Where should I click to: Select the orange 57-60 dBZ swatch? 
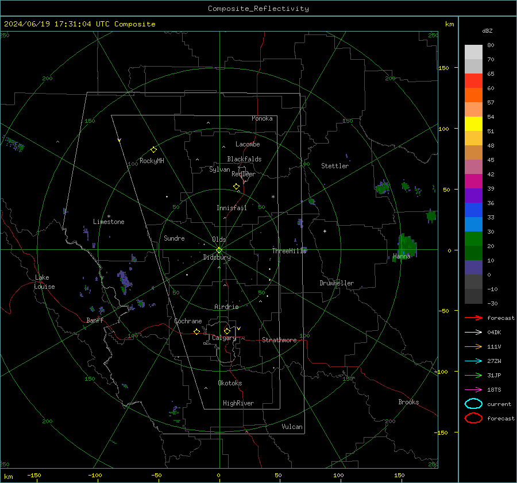pos(473,95)
